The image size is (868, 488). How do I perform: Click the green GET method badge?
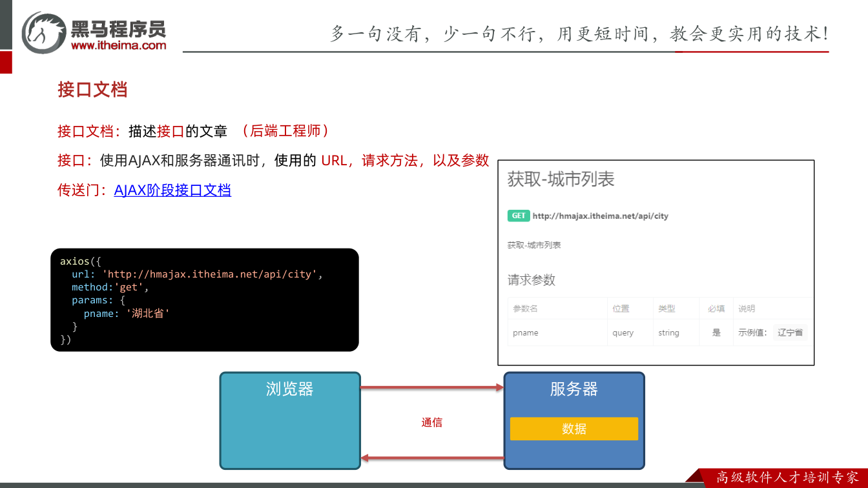[x=519, y=216]
